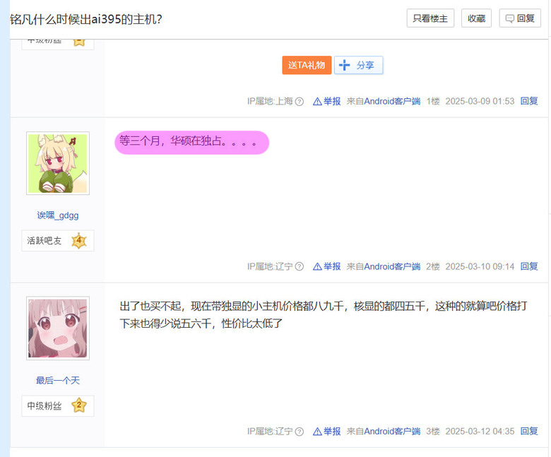Click the level 2 star badge of 最后一个天

click(79, 405)
